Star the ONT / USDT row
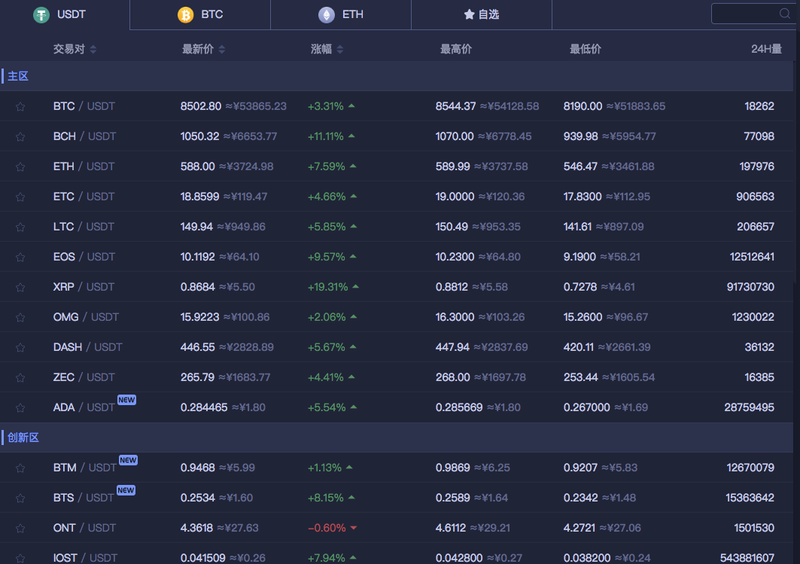The width and height of the screenshot is (800, 564). [x=20, y=529]
